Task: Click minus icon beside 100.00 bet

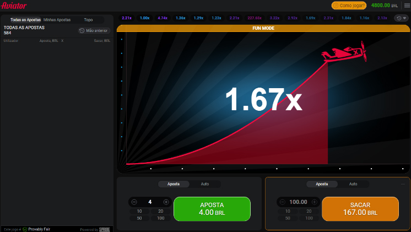Action: coord(283,202)
